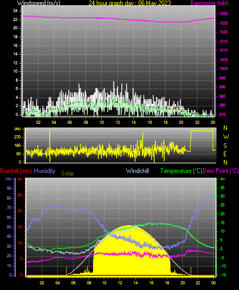Click the 975 barometer axis value

pos(222,114)
